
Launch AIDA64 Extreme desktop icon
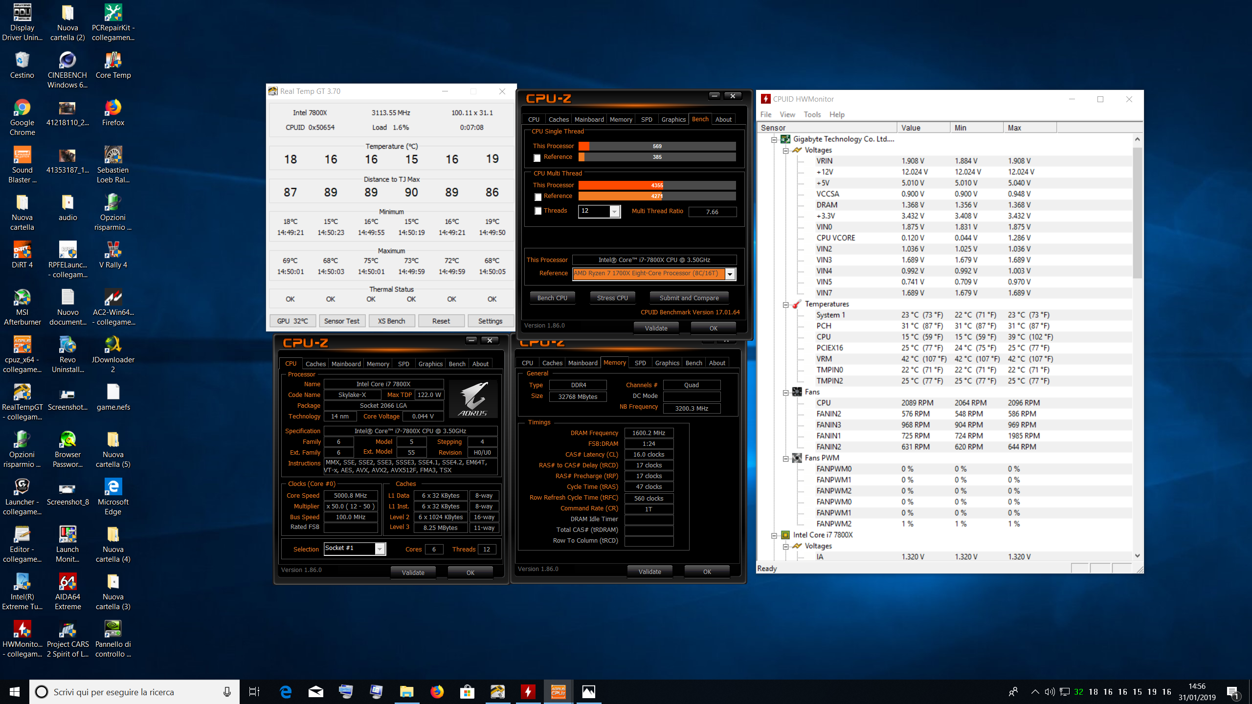[67, 592]
